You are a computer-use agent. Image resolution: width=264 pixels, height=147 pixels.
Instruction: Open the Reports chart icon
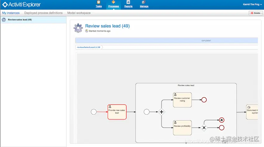click(x=128, y=2)
